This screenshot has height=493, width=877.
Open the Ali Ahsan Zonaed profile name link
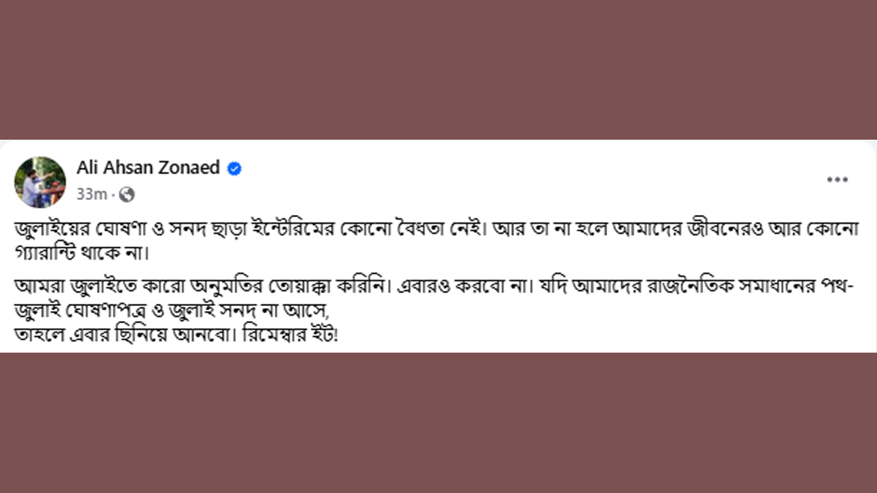coord(148,168)
